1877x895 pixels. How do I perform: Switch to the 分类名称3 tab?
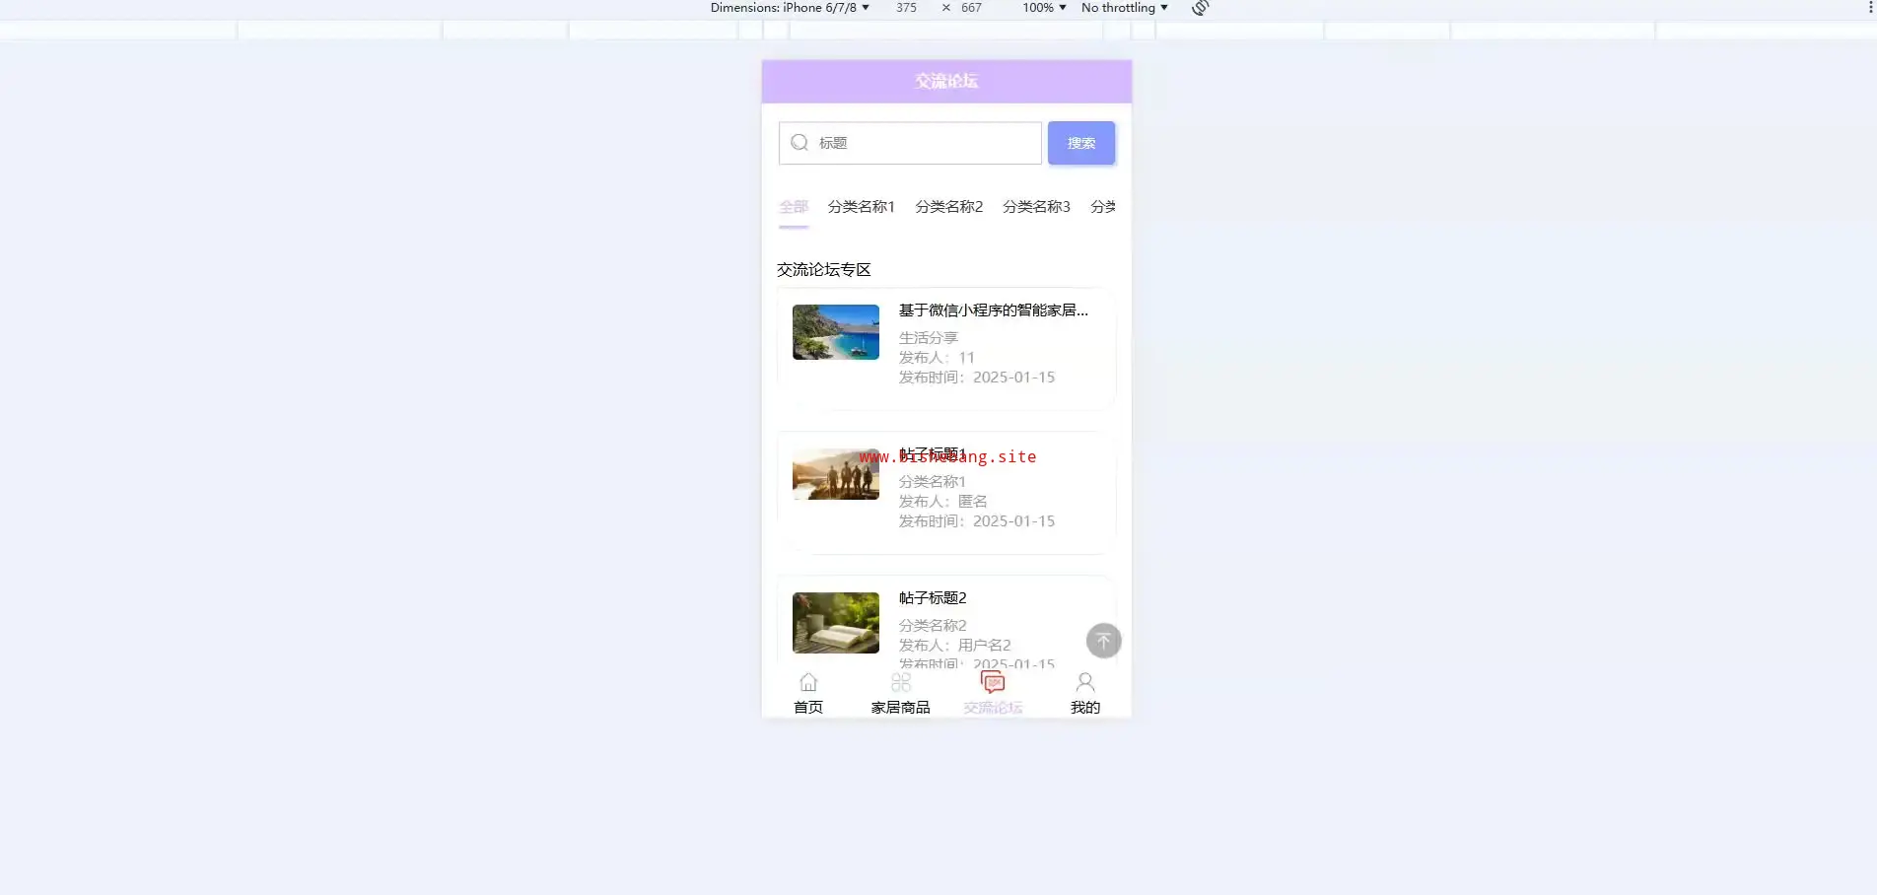(1036, 207)
